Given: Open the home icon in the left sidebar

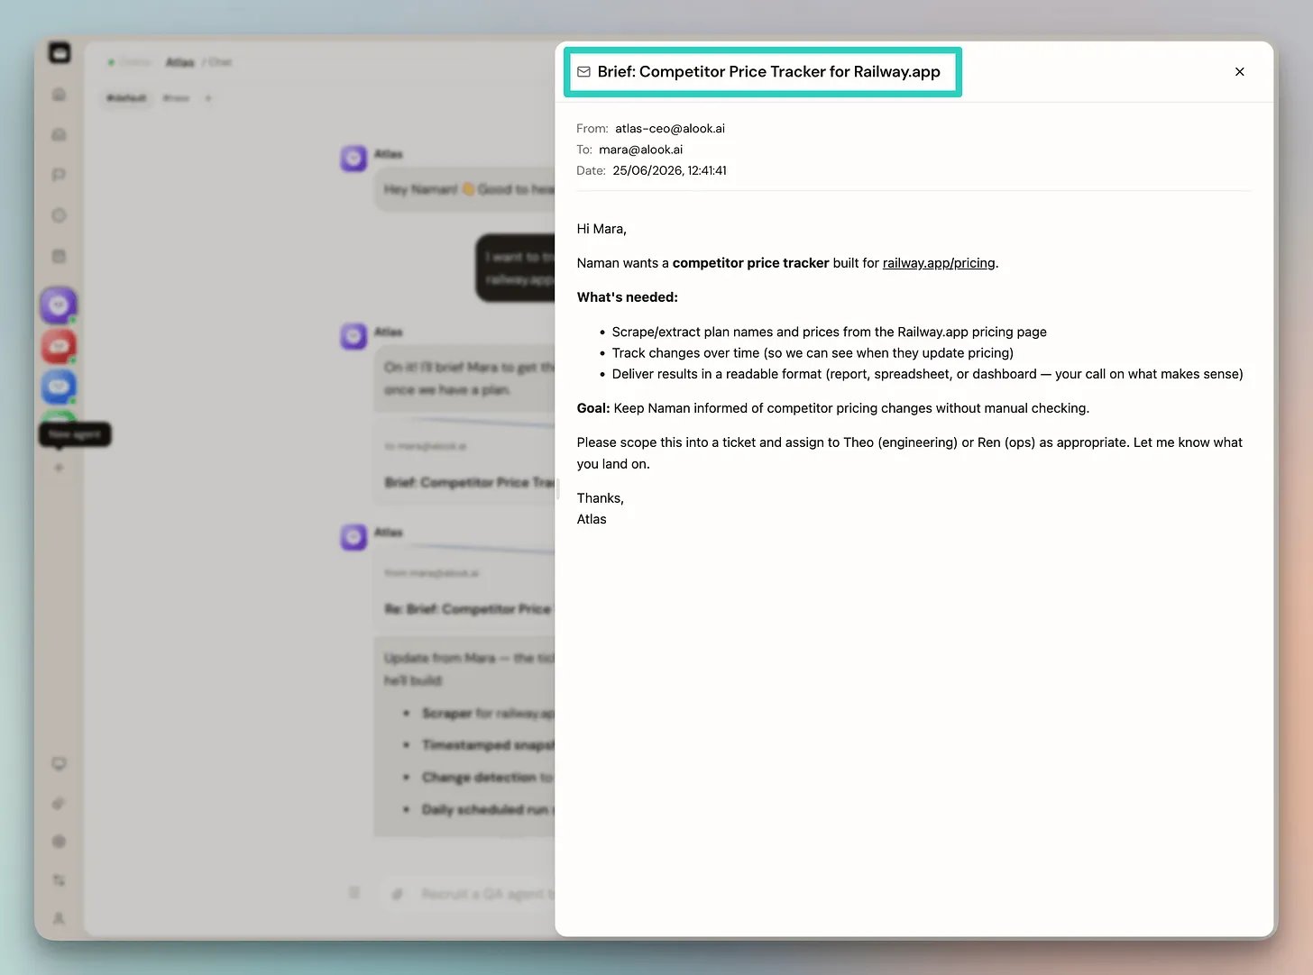Looking at the screenshot, I should pos(59,94).
